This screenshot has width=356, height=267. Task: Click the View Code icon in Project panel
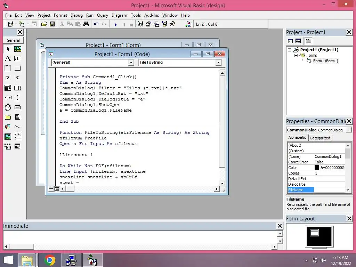point(290,41)
